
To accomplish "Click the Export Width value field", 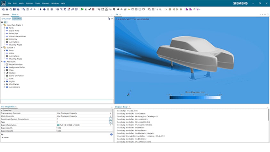I will tap(84, 128).
